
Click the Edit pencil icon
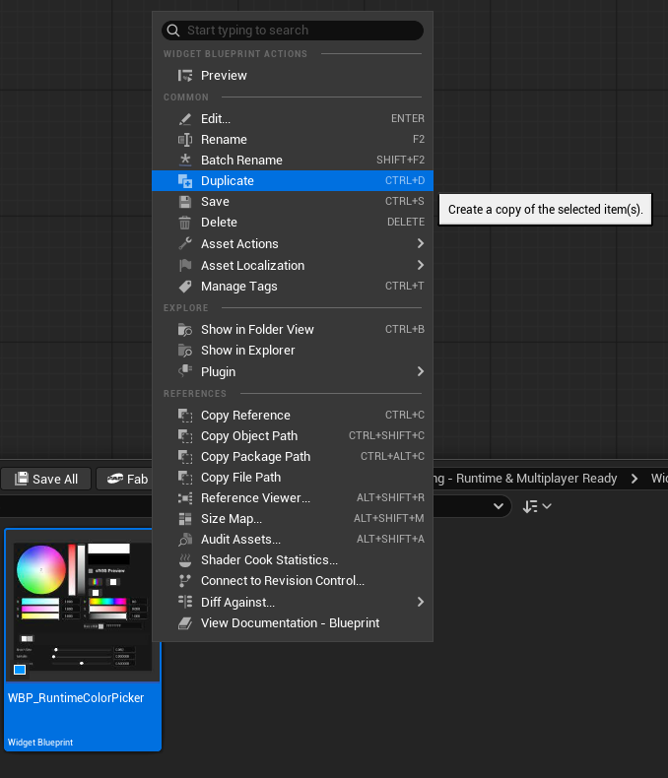pos(185,119)
